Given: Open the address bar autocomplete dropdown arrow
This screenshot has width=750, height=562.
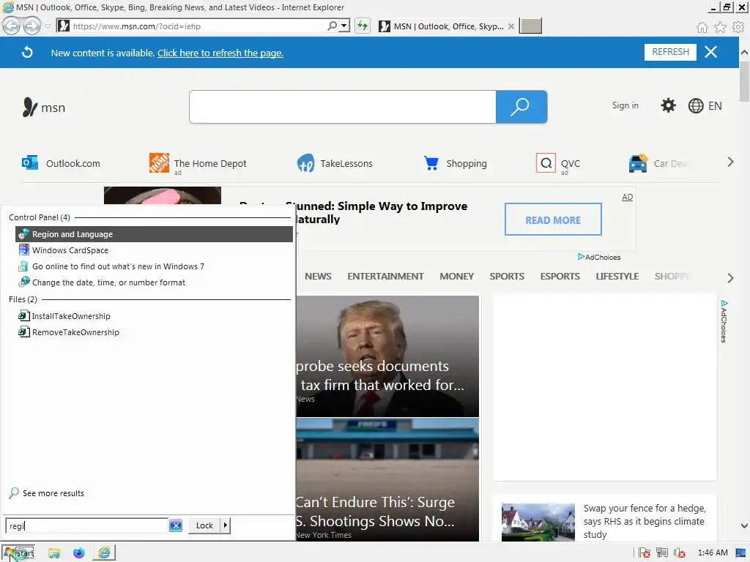Looking at the screenshot, I should [344, 26].
